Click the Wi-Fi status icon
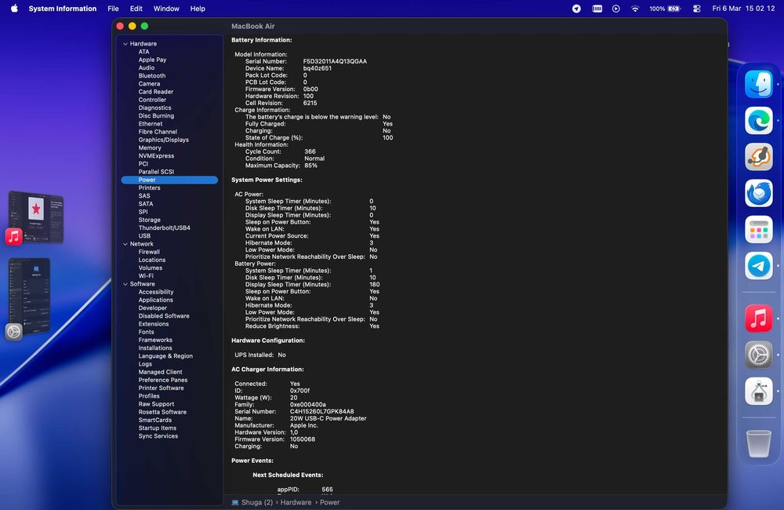 click(x=635, y=9)
